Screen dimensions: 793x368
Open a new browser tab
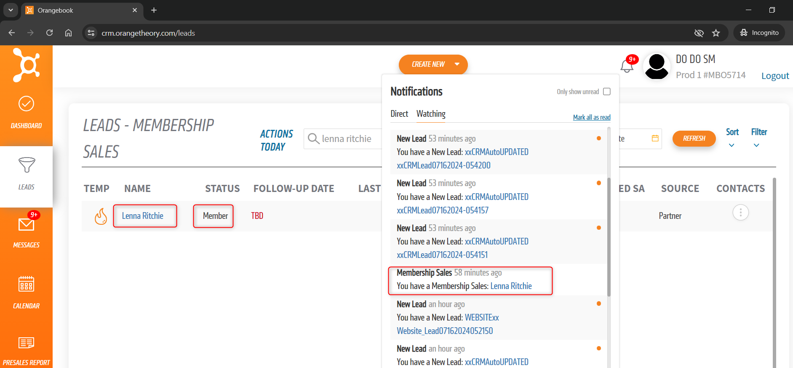pyautogui.click(x=154, y=10)
